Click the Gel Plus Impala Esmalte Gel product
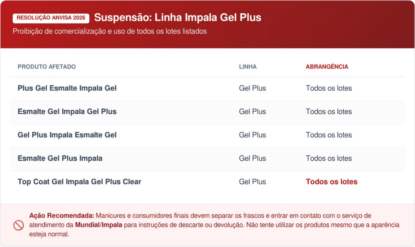Screen dimensions: 415x247 pyautogui.click(x=67, y=135)
